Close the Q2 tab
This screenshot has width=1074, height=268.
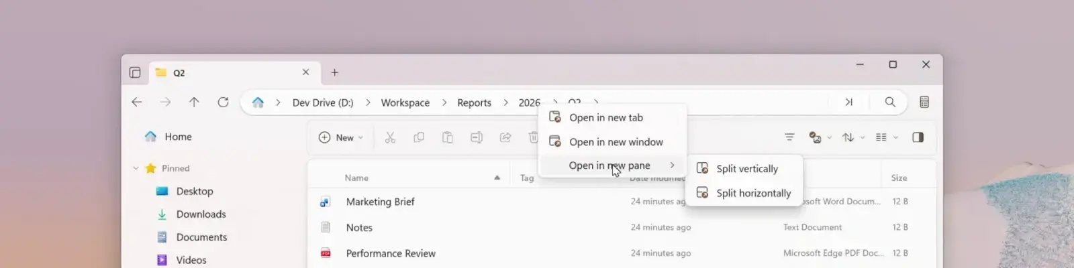(305, 72)
